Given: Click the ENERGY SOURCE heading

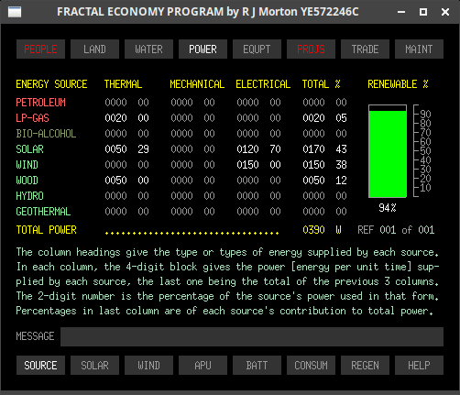Looking at the screenshot, I should [51, 84].
